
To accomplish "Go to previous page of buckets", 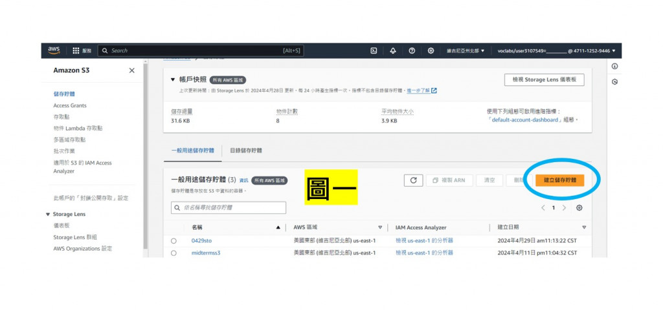I will tap(543, 207).
